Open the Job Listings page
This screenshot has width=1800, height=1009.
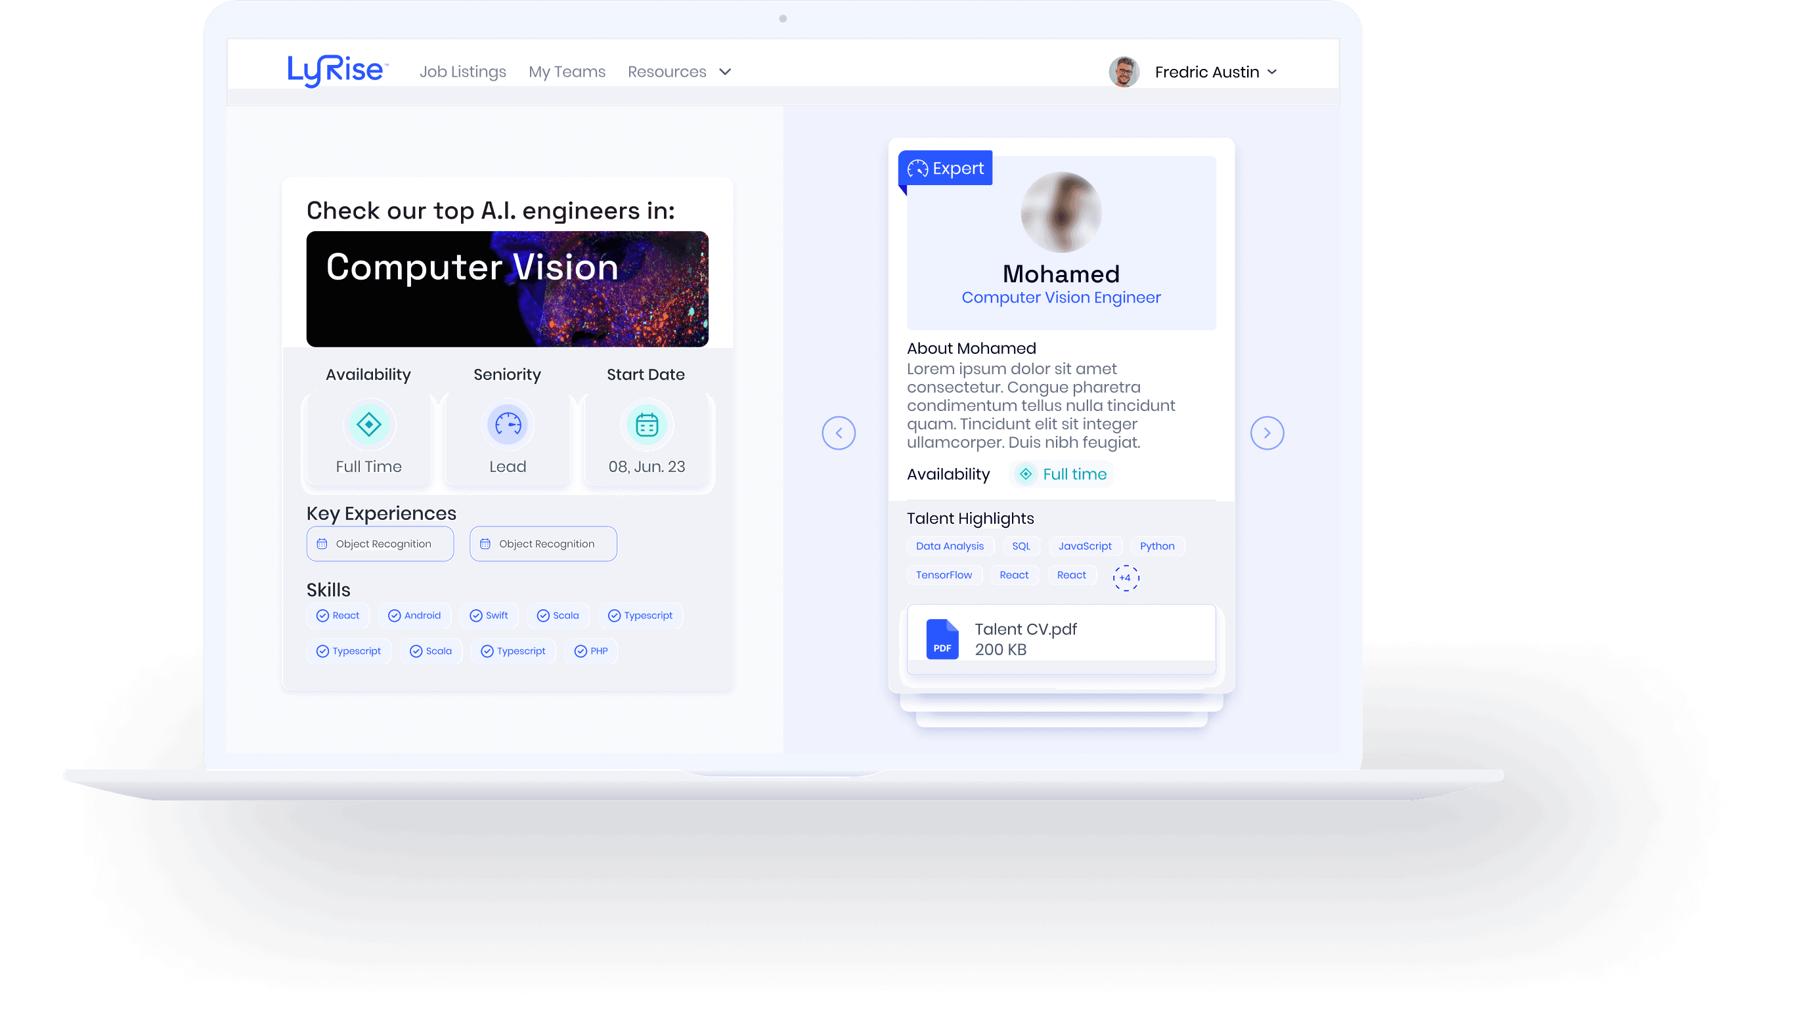(x=462, y=72)
